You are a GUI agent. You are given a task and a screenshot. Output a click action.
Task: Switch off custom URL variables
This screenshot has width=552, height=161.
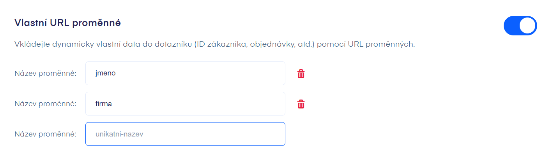[520, 26]
